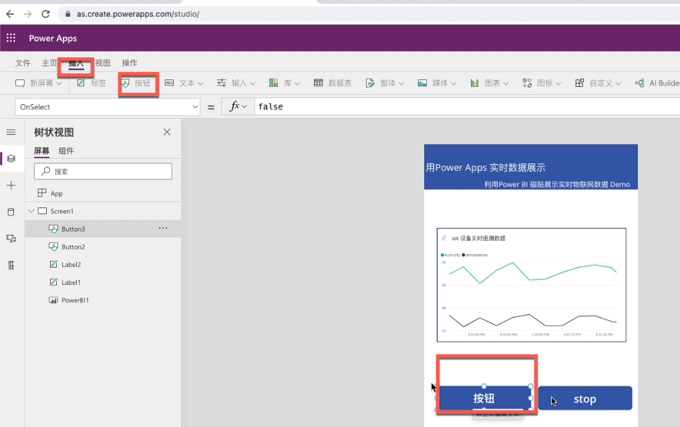The width and height of the screenshot is (680, 427).
Task: Insert a 数据表 data table
Action: point(333,83)
